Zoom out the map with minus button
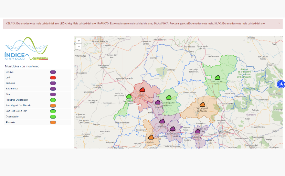The width and height of the screenshot is (285, 176). (79, 46)
